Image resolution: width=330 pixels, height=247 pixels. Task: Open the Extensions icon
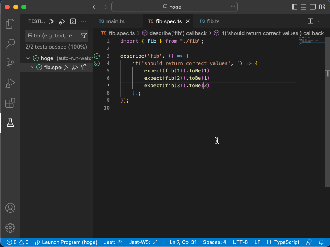pyautogui.click(x=10, y=103)
